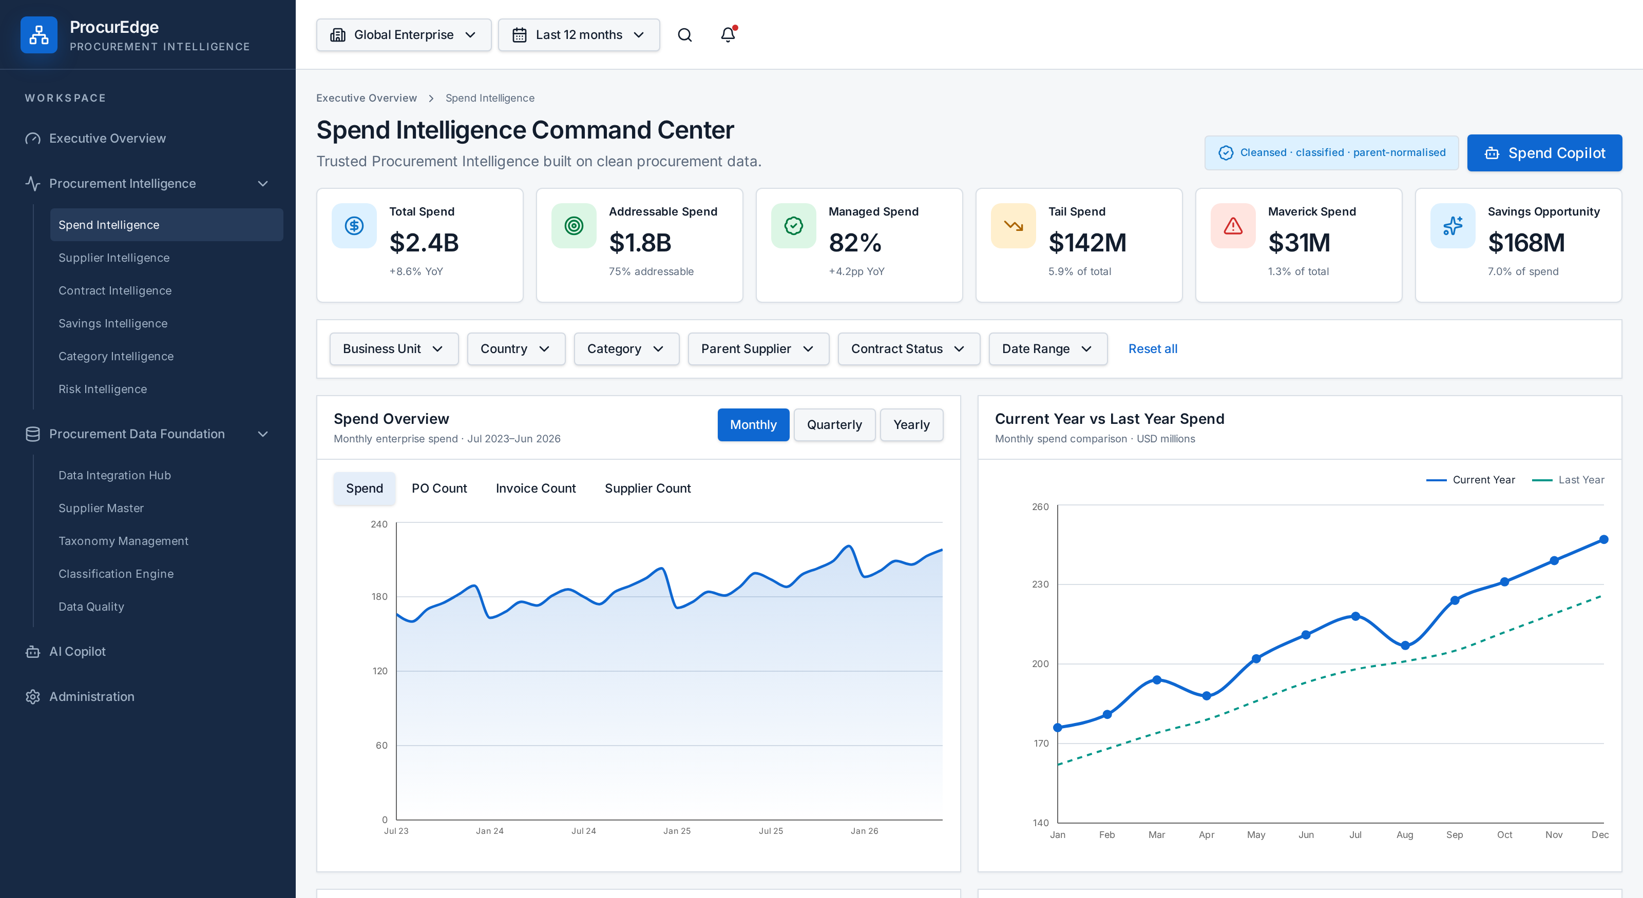The height and width of the screenshot is (898, 1643).
Task: Open Taxonomy Management page
Action: [x=166, y=541]
